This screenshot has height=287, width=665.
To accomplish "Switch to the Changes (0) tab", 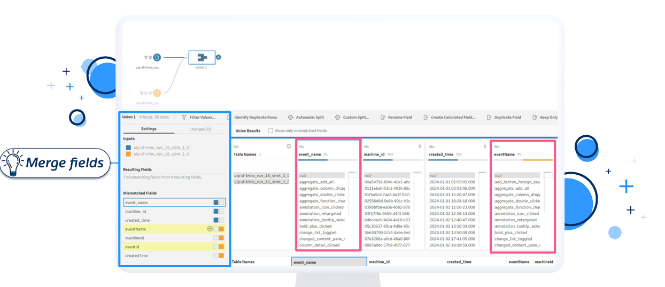I will (x=200, y=129).
